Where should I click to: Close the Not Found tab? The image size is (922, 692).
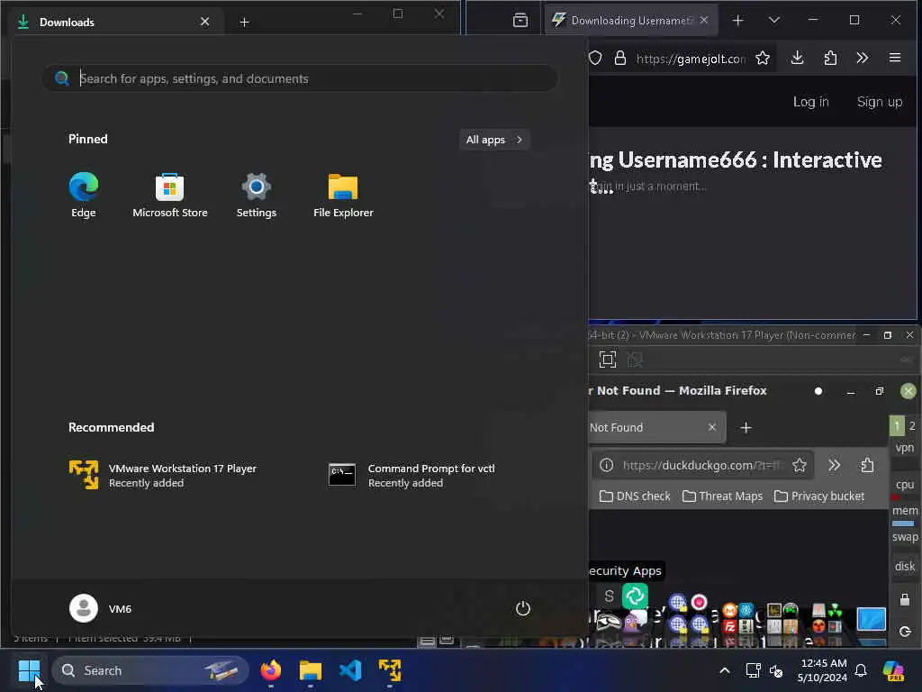click(x=712, y=427)
